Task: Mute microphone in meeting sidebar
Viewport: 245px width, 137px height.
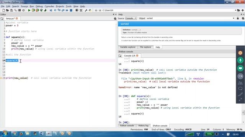Action: coord(240,60)
